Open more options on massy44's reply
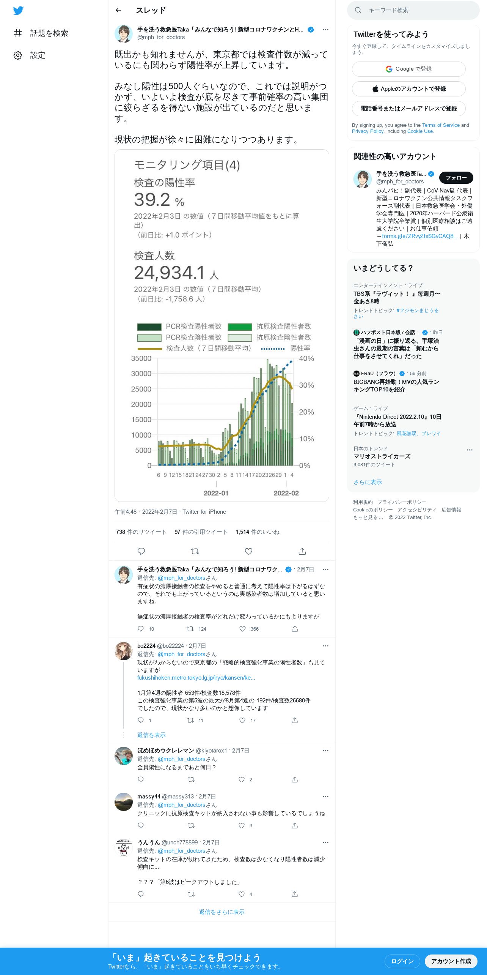Image resolution: width=487 pixels, height=975 pixels. (x=325, y=797)
